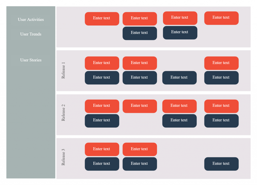Select the "User Trends" sidebar label
Image resolution: width=257 pixels, height=185 pixels.
pyautogui.click(x=31, y=34)
